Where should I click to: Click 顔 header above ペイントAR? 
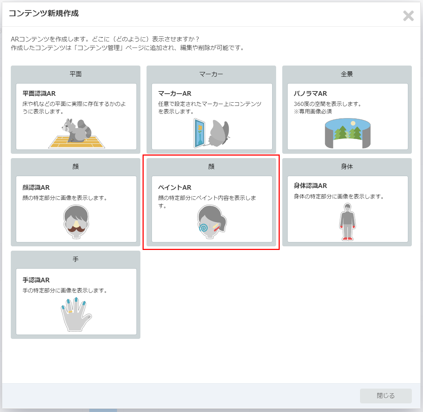pos(211,166)
